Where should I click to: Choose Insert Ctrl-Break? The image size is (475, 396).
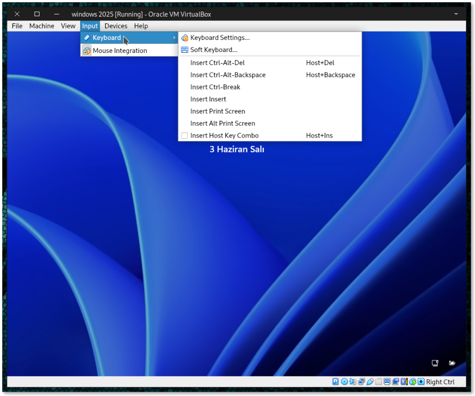(x=270, y=87)
